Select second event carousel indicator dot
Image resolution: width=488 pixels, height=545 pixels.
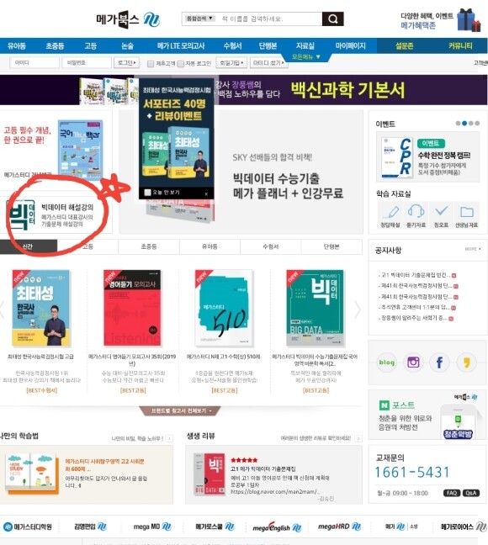(x=464, y=124)
